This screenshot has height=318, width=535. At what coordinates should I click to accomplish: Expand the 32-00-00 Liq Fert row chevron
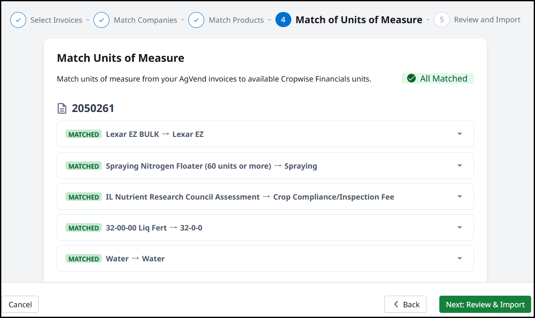click(x=459, y=227)
